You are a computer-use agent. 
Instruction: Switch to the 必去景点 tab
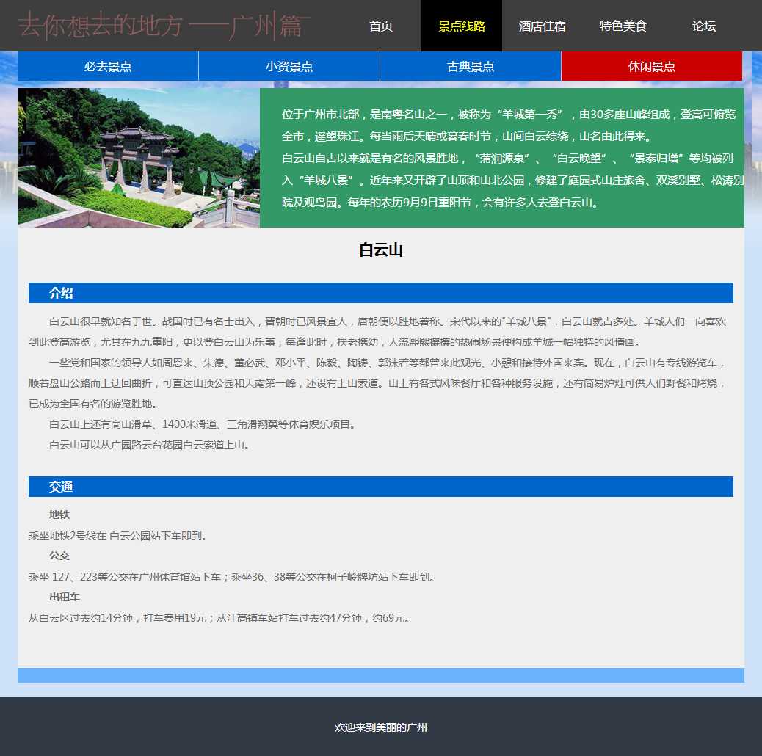(x=108, y=67)
